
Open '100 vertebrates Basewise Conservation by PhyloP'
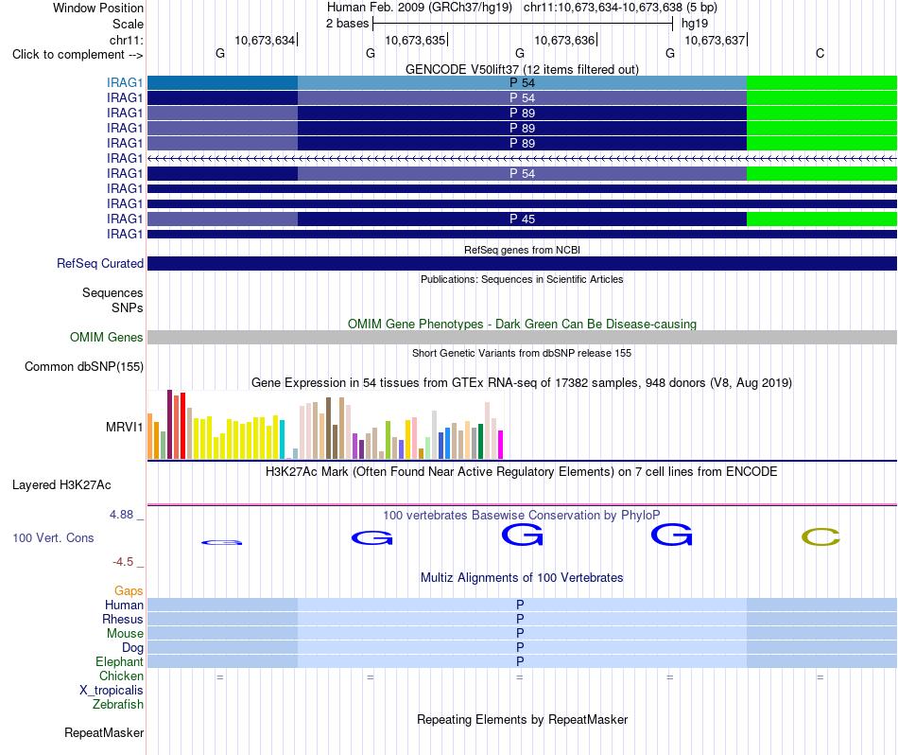click(522, 516)
